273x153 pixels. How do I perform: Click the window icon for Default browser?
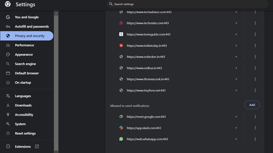click(x=8, y=73)
